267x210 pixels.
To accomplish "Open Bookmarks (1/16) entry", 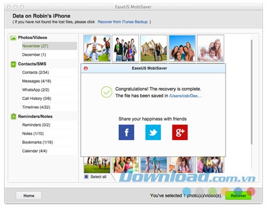I will tap(37, 142).
